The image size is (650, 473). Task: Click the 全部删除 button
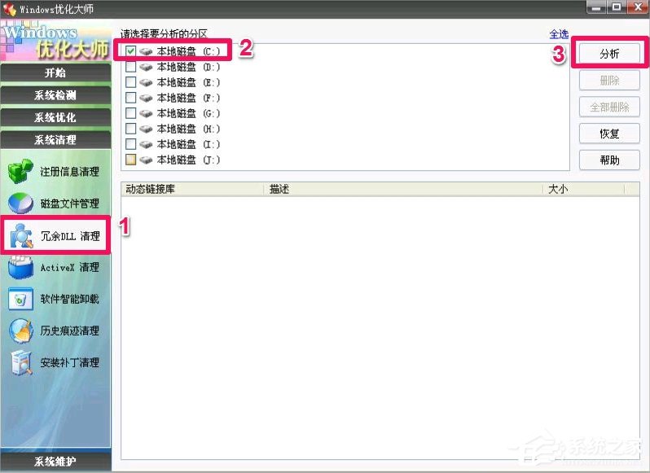609,107
